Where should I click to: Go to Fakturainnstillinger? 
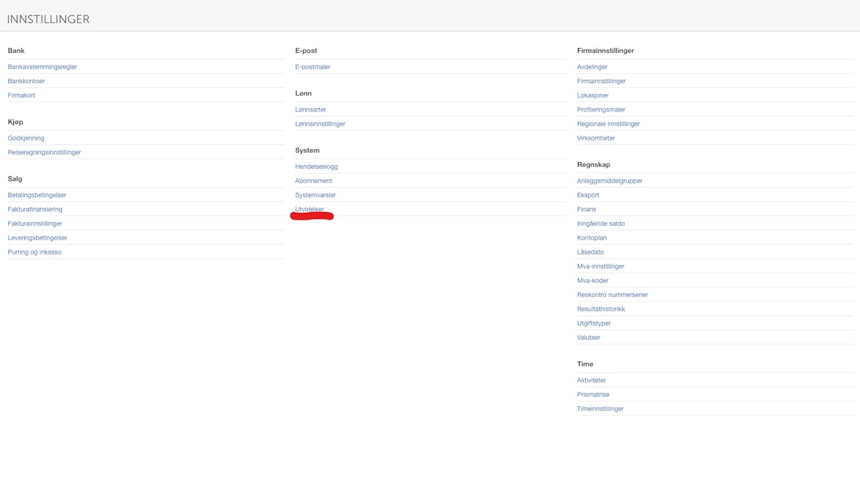[35, 224]
